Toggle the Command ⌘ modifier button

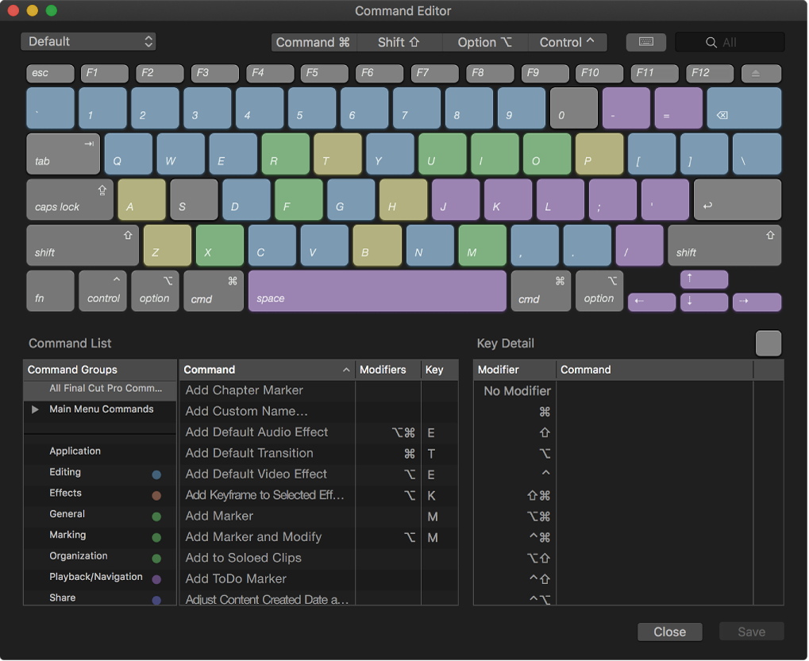point(314,42)
